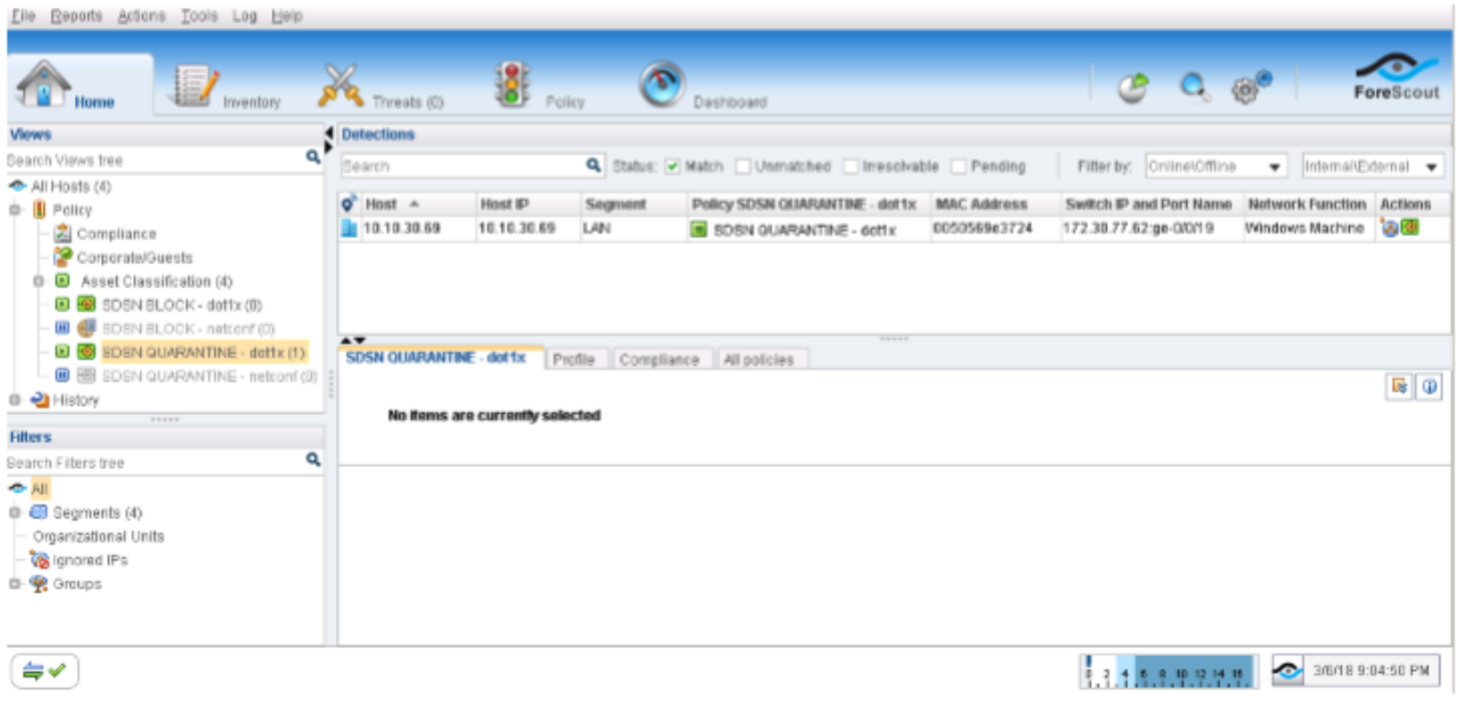Click the Detections search field
Image resolution: width=1458 pixels, height=706 pixels.
tap(462, 166)
